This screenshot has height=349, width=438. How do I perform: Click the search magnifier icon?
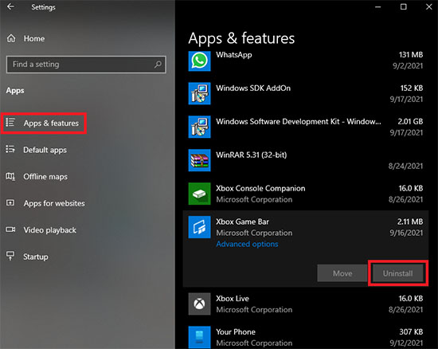click(158, 65)
